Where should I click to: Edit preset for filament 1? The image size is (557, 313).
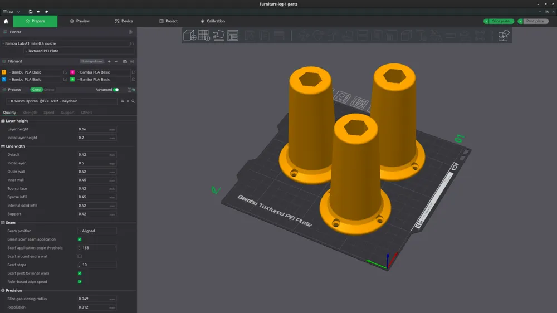pyautogui.click(x=65, y=72)
